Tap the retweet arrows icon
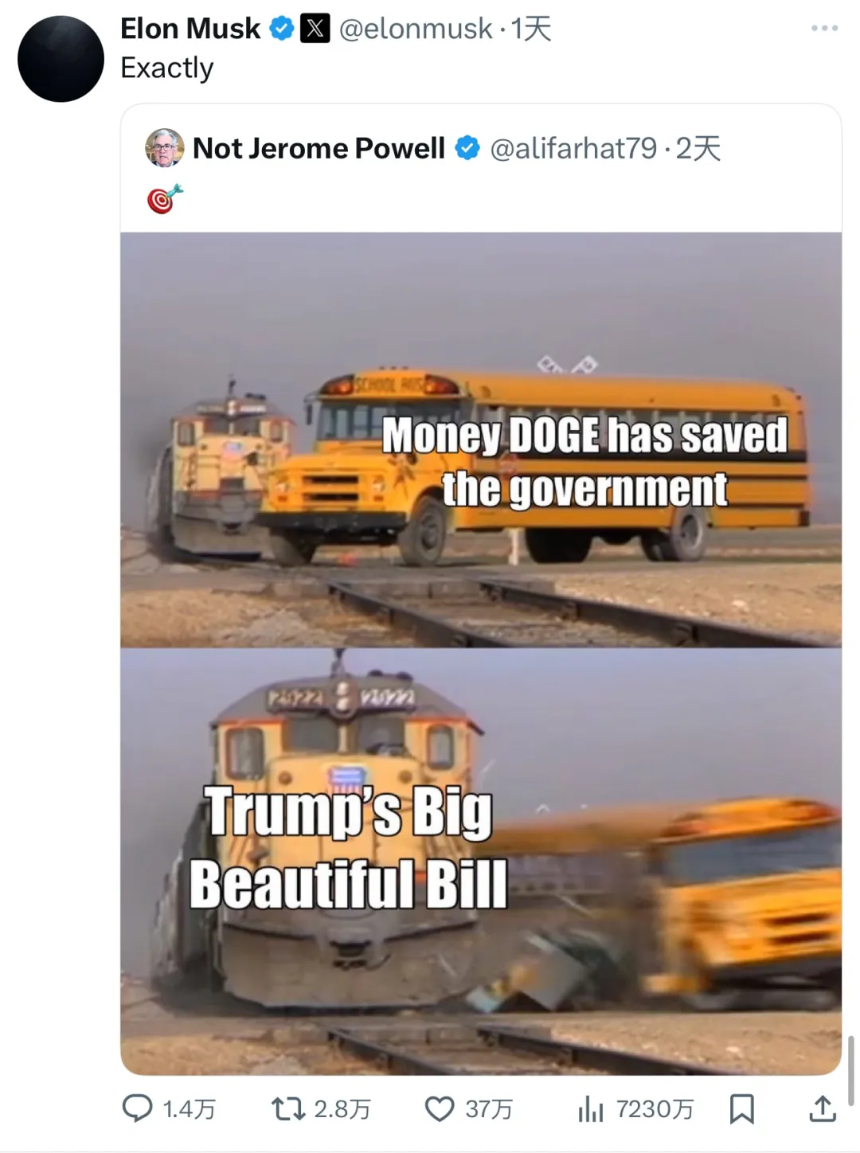860x1153 pixels. point(288,1108)
